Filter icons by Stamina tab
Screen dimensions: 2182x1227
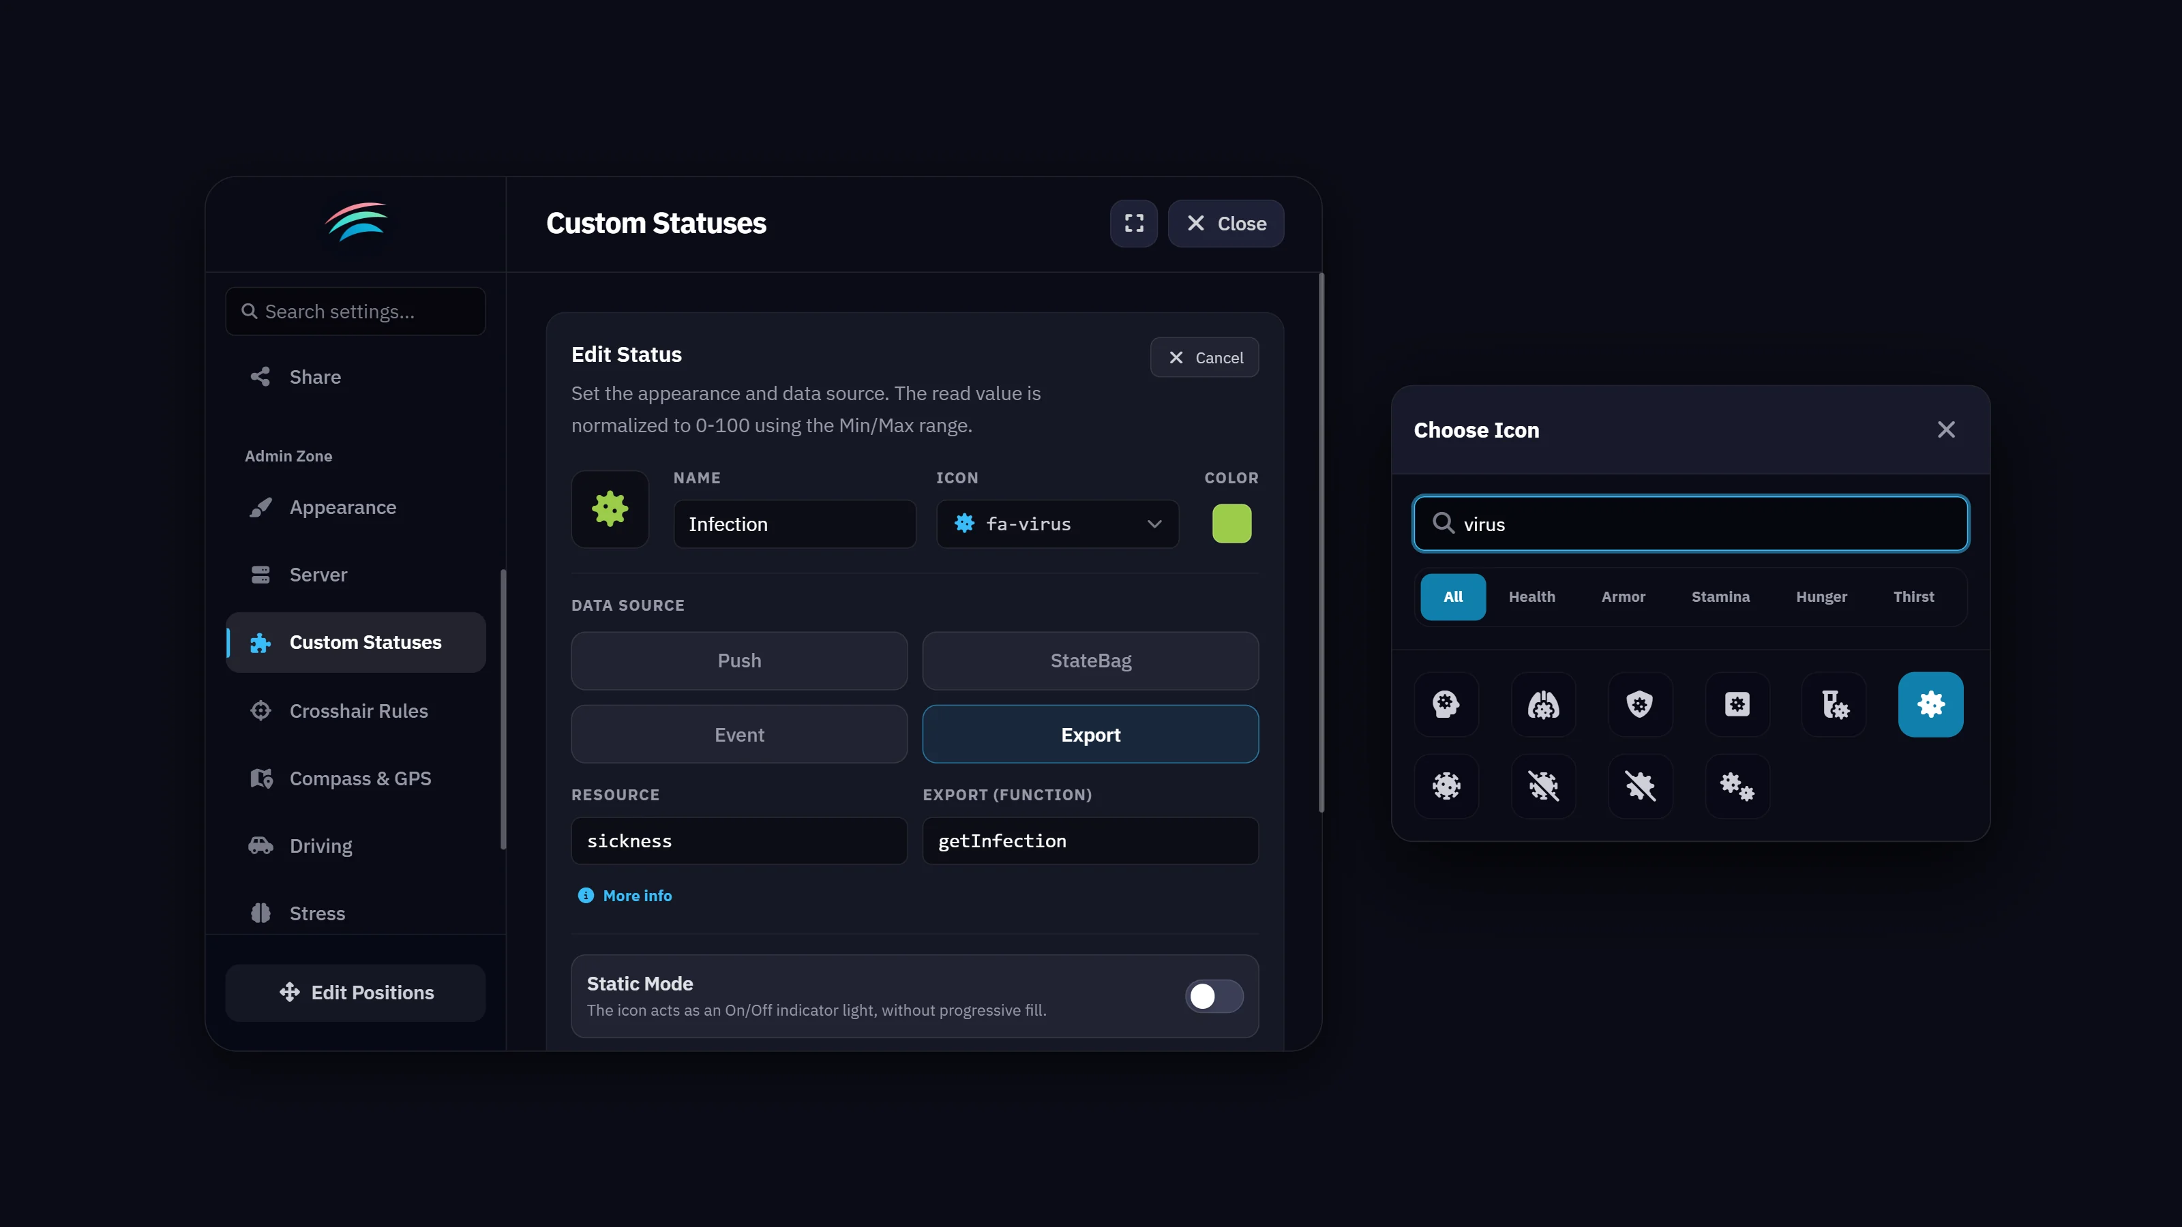pos(1720,597)
